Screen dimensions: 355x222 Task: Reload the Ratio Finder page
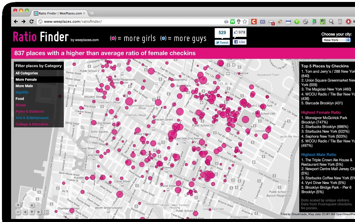pos(31,21)
